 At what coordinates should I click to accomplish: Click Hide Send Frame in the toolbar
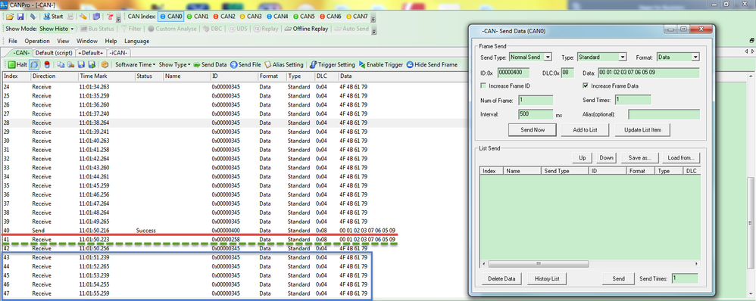pyautogui.click(x=432, y=64)
